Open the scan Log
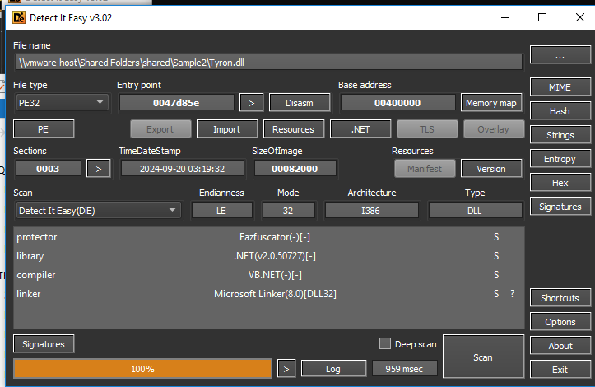Screen dimensions: 595x387 [333, 369]
